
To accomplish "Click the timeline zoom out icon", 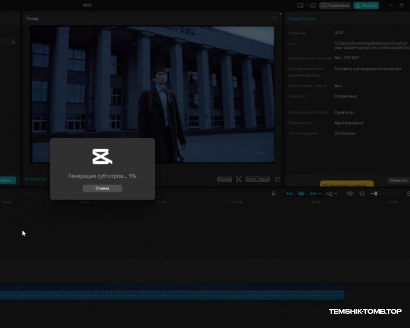I will pos(362,194).
